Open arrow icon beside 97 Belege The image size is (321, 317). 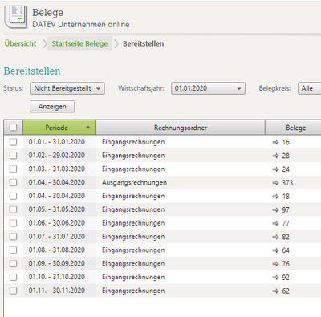point(275,209)
